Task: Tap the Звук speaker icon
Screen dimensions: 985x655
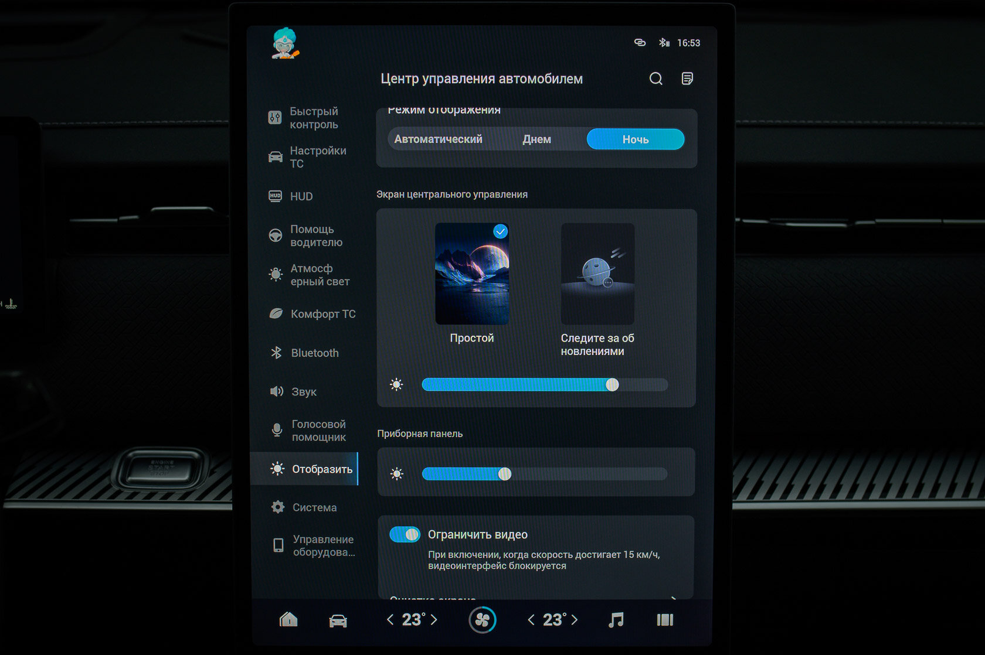Action: 276,391
